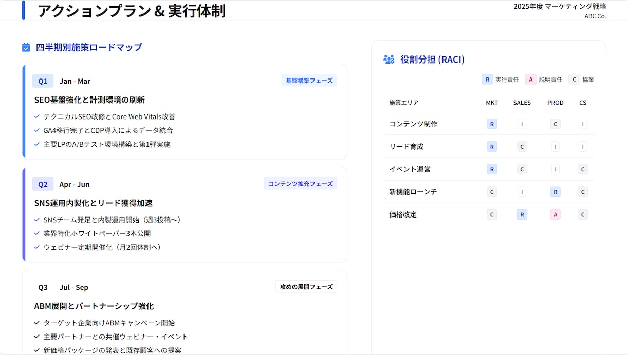Click the MKT column header
The width and height of the screenshot is (627, 355).
tap(492, 103)
